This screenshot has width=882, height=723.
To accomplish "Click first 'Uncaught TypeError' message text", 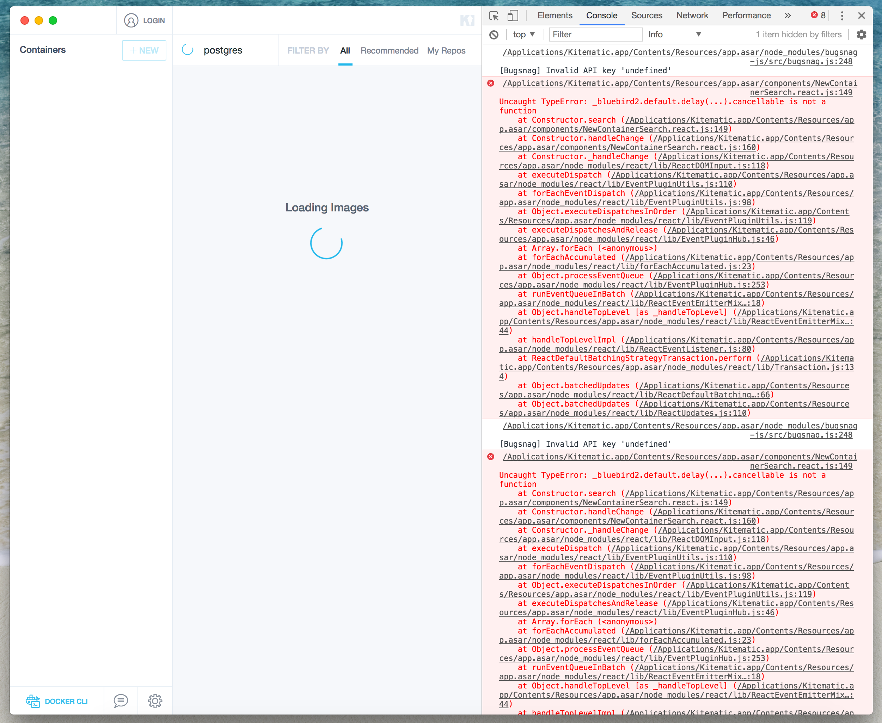I will coord(662,106).
